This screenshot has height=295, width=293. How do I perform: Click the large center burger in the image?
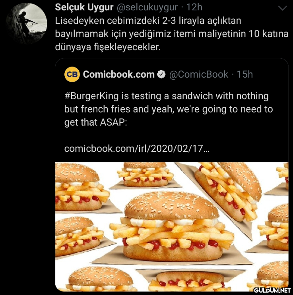click(172, 227)
